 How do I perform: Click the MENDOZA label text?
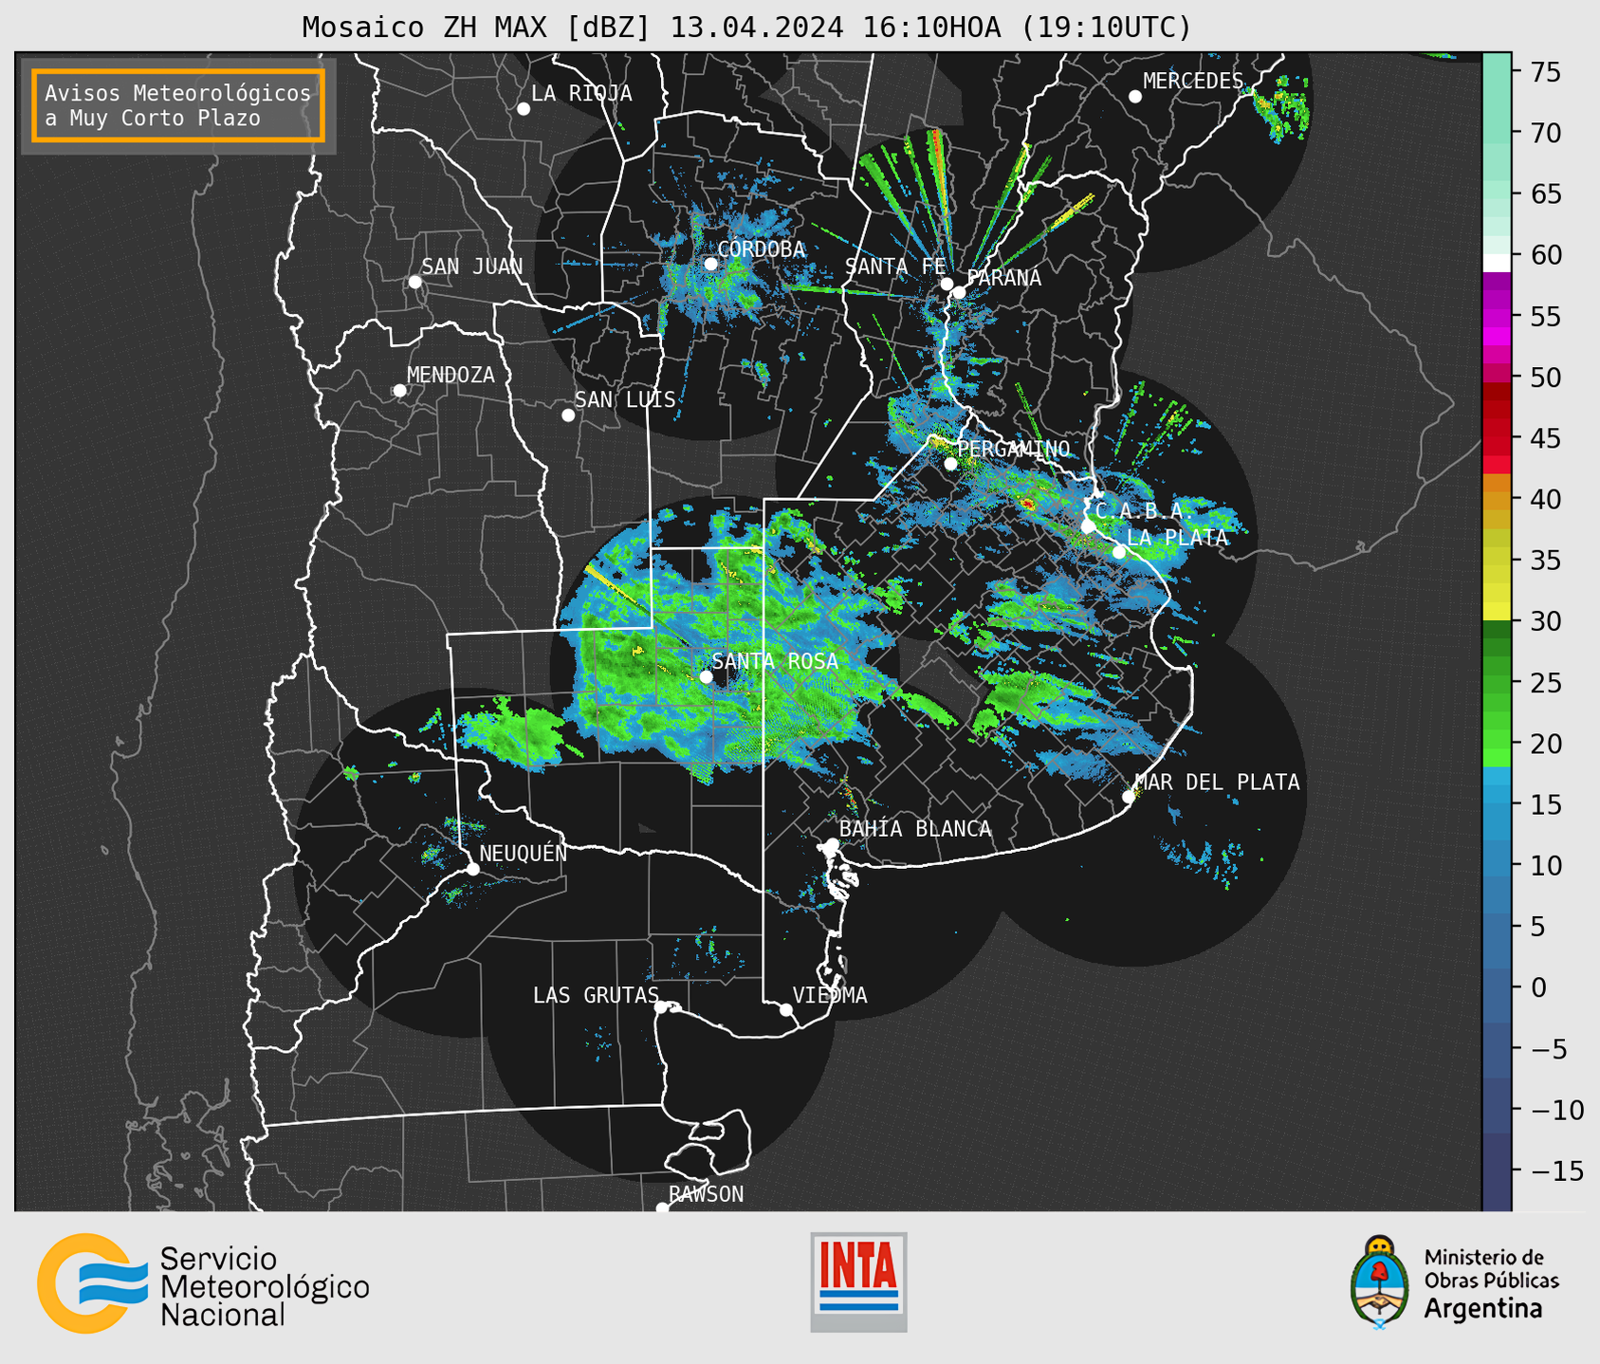tap(451, 376)
